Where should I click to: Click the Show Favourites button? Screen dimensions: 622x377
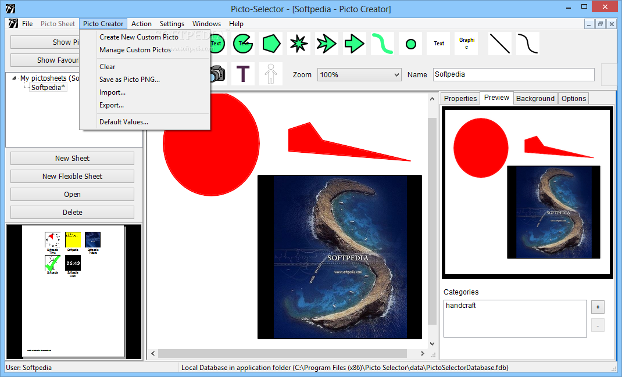(x=45, y=60)
